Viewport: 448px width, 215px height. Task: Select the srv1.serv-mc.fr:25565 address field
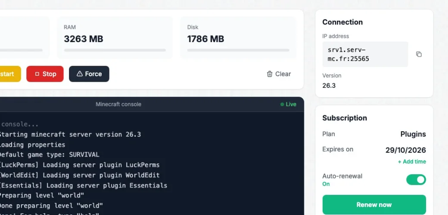365,54
